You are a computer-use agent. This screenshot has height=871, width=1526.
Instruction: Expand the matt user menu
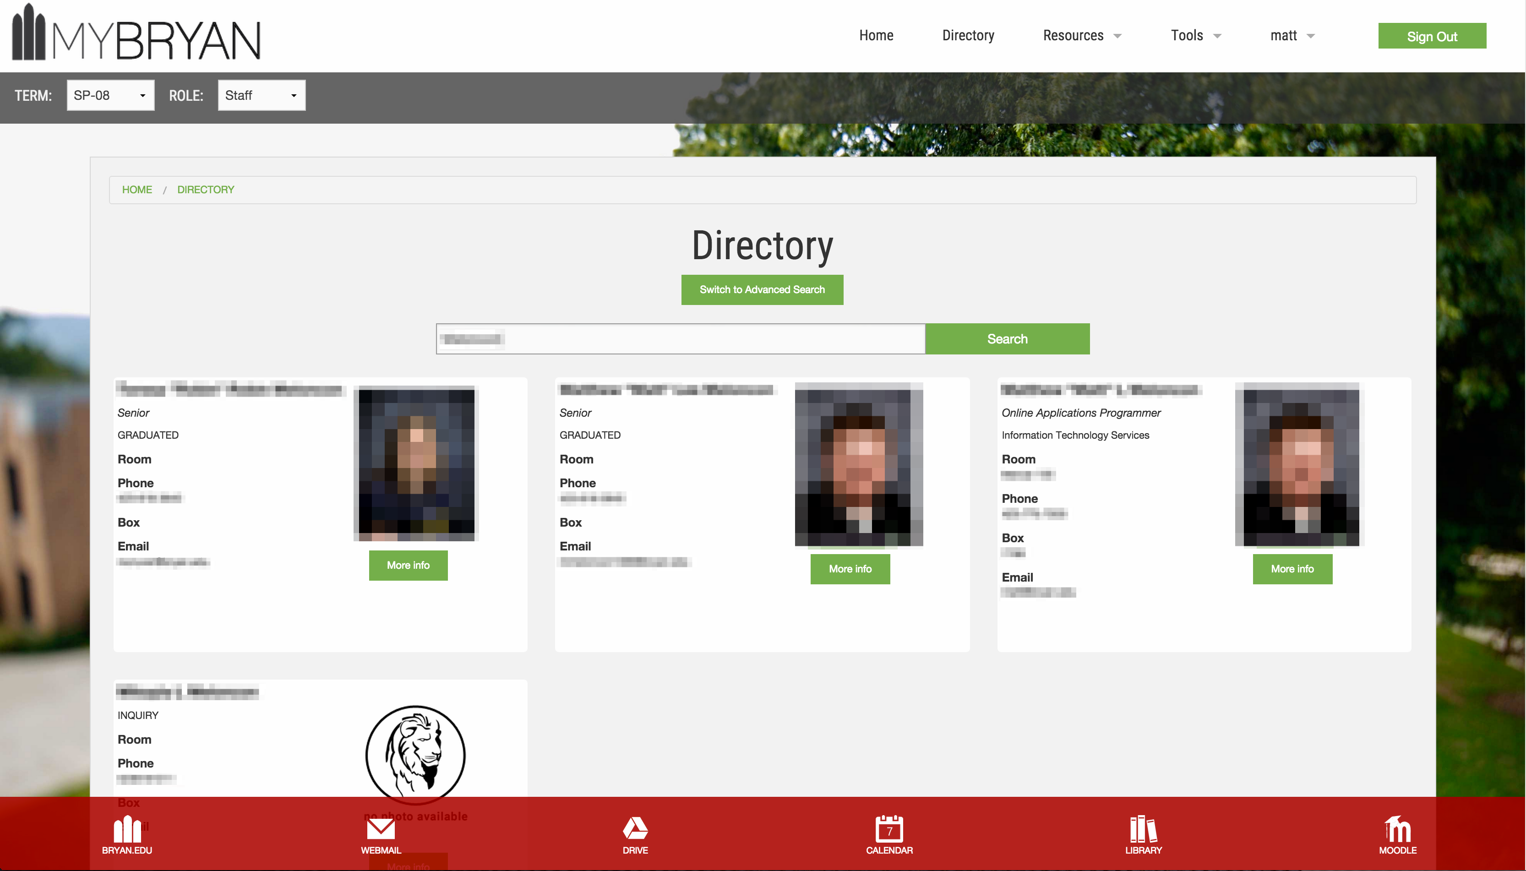(1292, 36)
